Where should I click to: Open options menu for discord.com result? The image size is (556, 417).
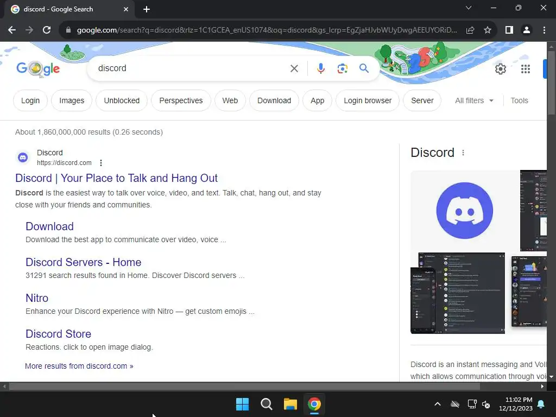pyautogui.click(x=101, y=163)
